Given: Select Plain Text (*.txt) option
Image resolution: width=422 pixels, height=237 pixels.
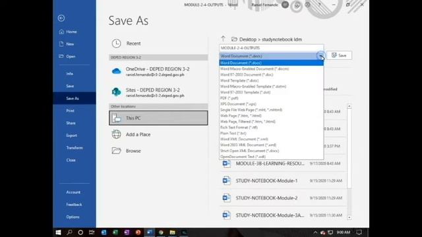Looking at the screenshot, I should (271, 133).
